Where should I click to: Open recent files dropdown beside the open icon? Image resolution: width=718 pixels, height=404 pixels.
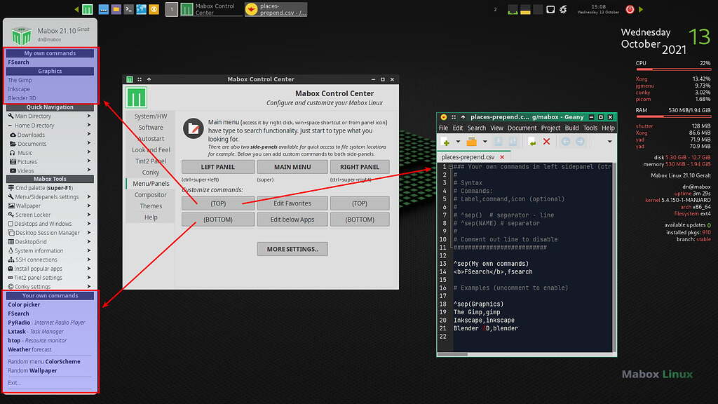click(x=484, y=142)
